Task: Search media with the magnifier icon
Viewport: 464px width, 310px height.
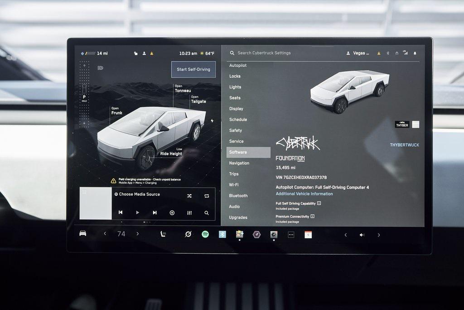Action: (x=207, y=212)
